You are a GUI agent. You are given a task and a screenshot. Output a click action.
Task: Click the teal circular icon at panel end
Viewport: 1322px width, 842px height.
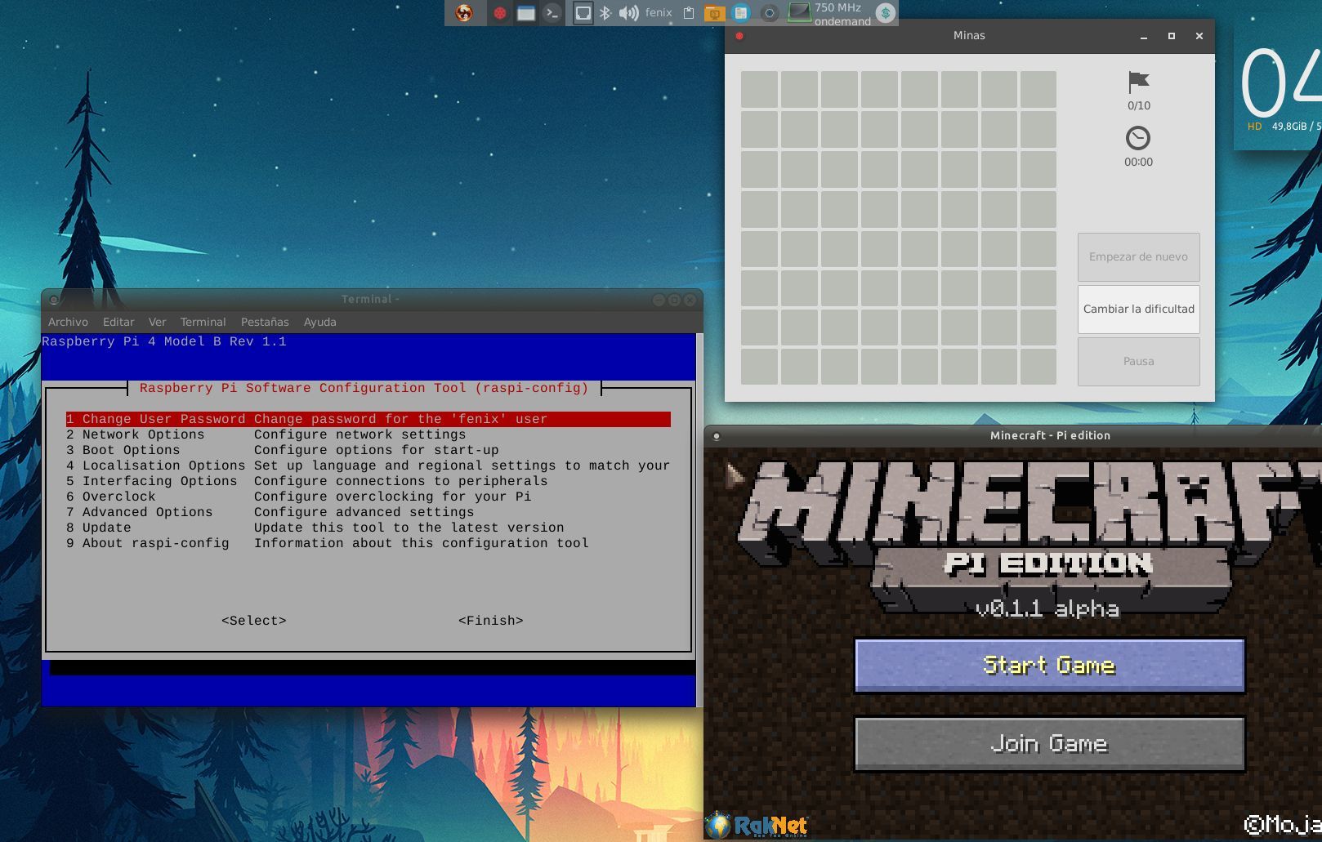886,13
